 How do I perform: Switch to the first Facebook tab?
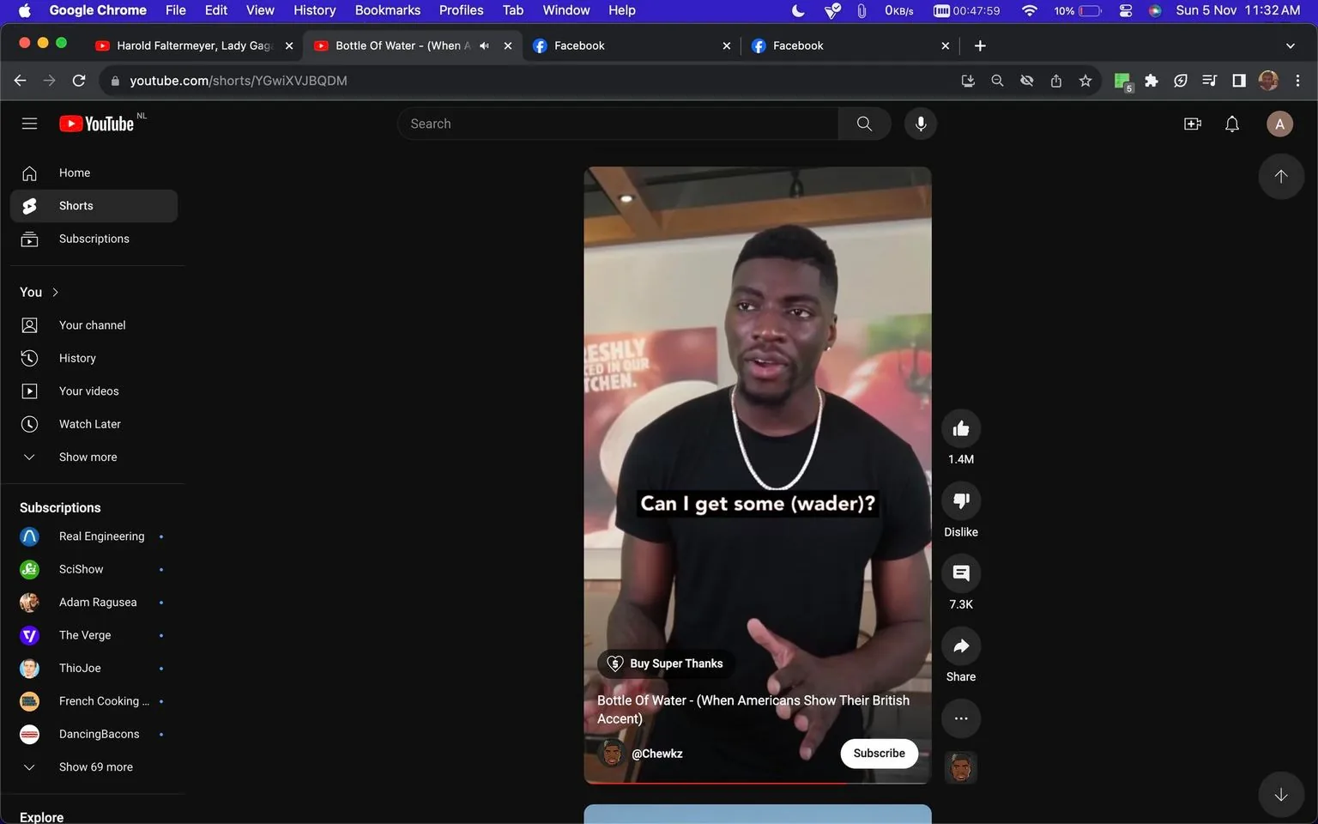coord(580,45)
